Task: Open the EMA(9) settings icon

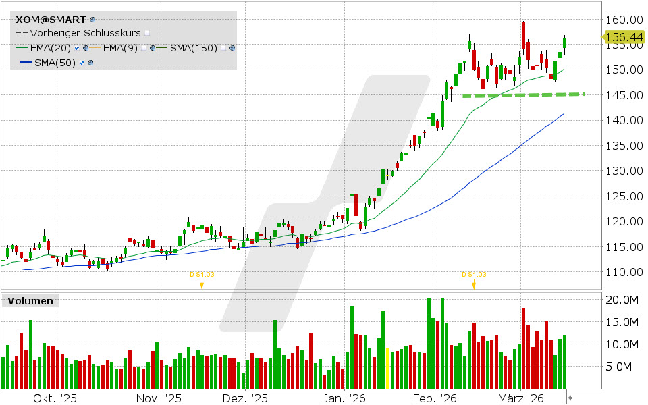Action: point(153,48)
